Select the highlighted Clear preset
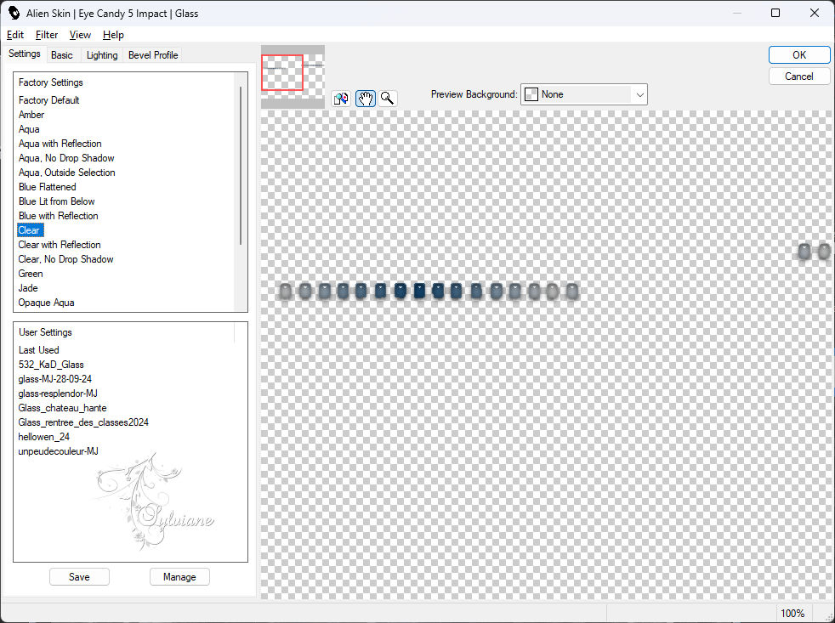The image size is (835, 623). coord(30,230)
